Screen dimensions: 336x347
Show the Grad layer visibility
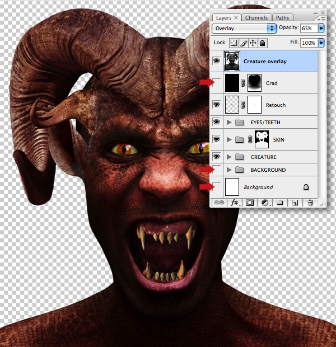(x=216, y=83)
